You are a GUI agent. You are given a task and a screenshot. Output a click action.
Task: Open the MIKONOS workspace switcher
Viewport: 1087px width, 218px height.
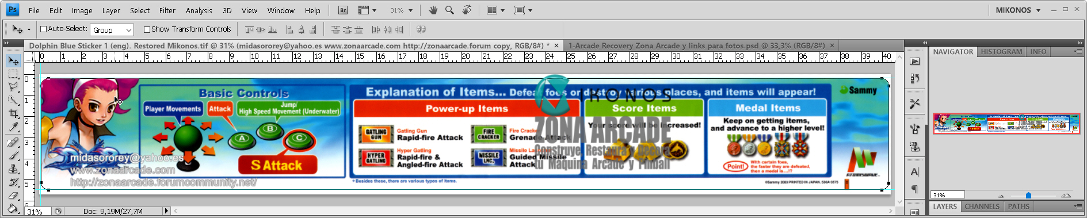pos(1018,10)
